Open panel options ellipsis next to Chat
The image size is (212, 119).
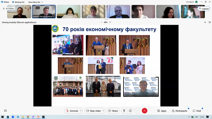click(x=207, y=111)
